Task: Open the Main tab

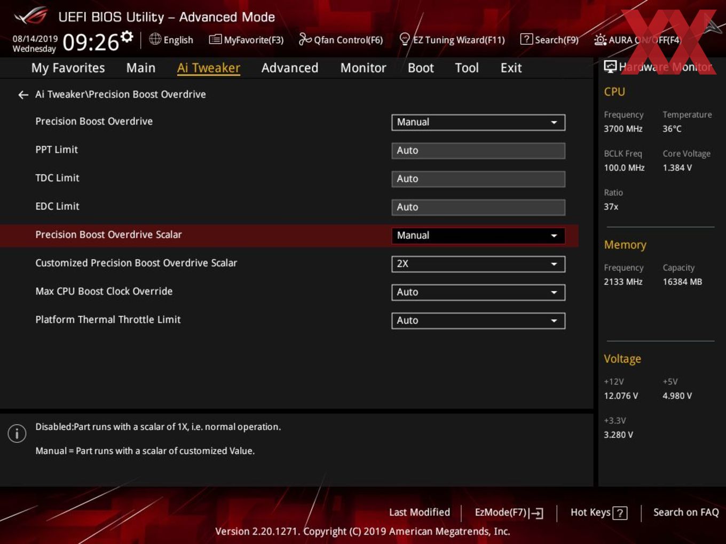Action: click(141, 68)
